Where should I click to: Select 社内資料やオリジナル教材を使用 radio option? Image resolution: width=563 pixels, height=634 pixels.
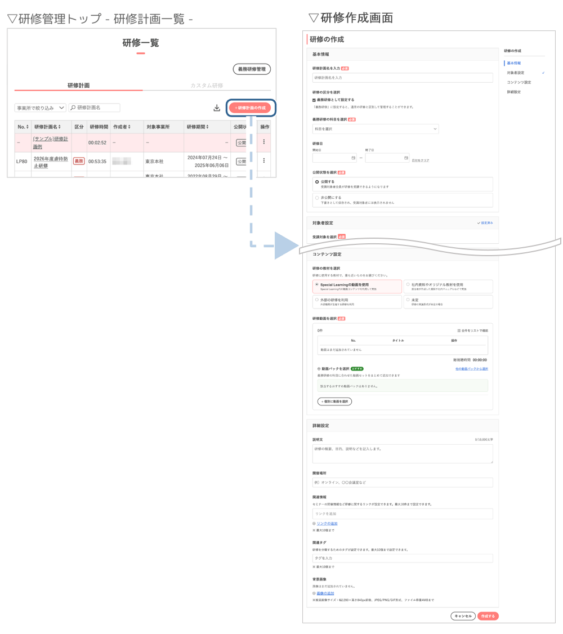point(408,284)
